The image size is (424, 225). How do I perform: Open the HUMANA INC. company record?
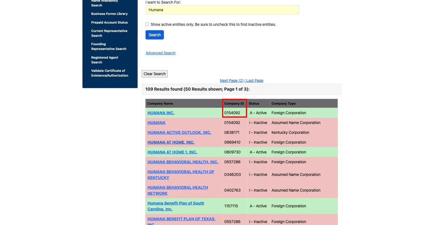(161, 113)
